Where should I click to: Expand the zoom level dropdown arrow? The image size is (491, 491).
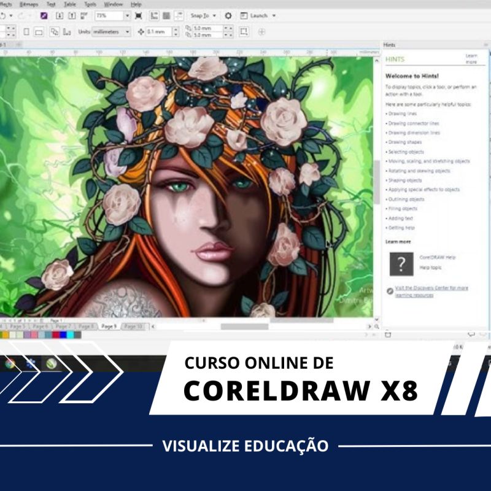[x=127, y=16]
